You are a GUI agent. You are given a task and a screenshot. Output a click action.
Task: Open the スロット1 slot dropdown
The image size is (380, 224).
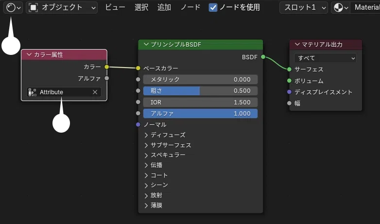(304, 7)
